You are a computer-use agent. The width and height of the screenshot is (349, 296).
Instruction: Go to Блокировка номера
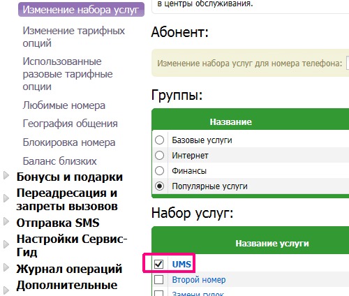[x=69, y=142]
